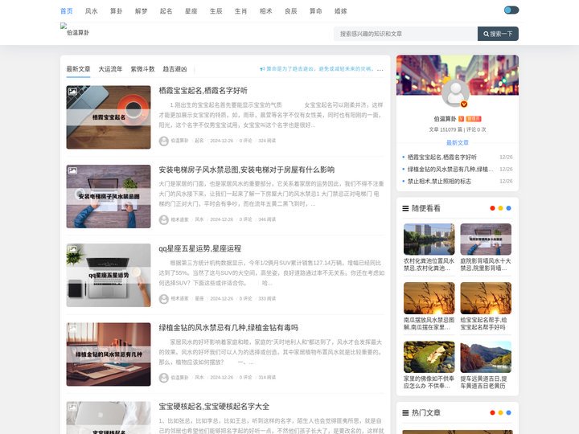Toggle the dark mode switch

coord(511,10)
